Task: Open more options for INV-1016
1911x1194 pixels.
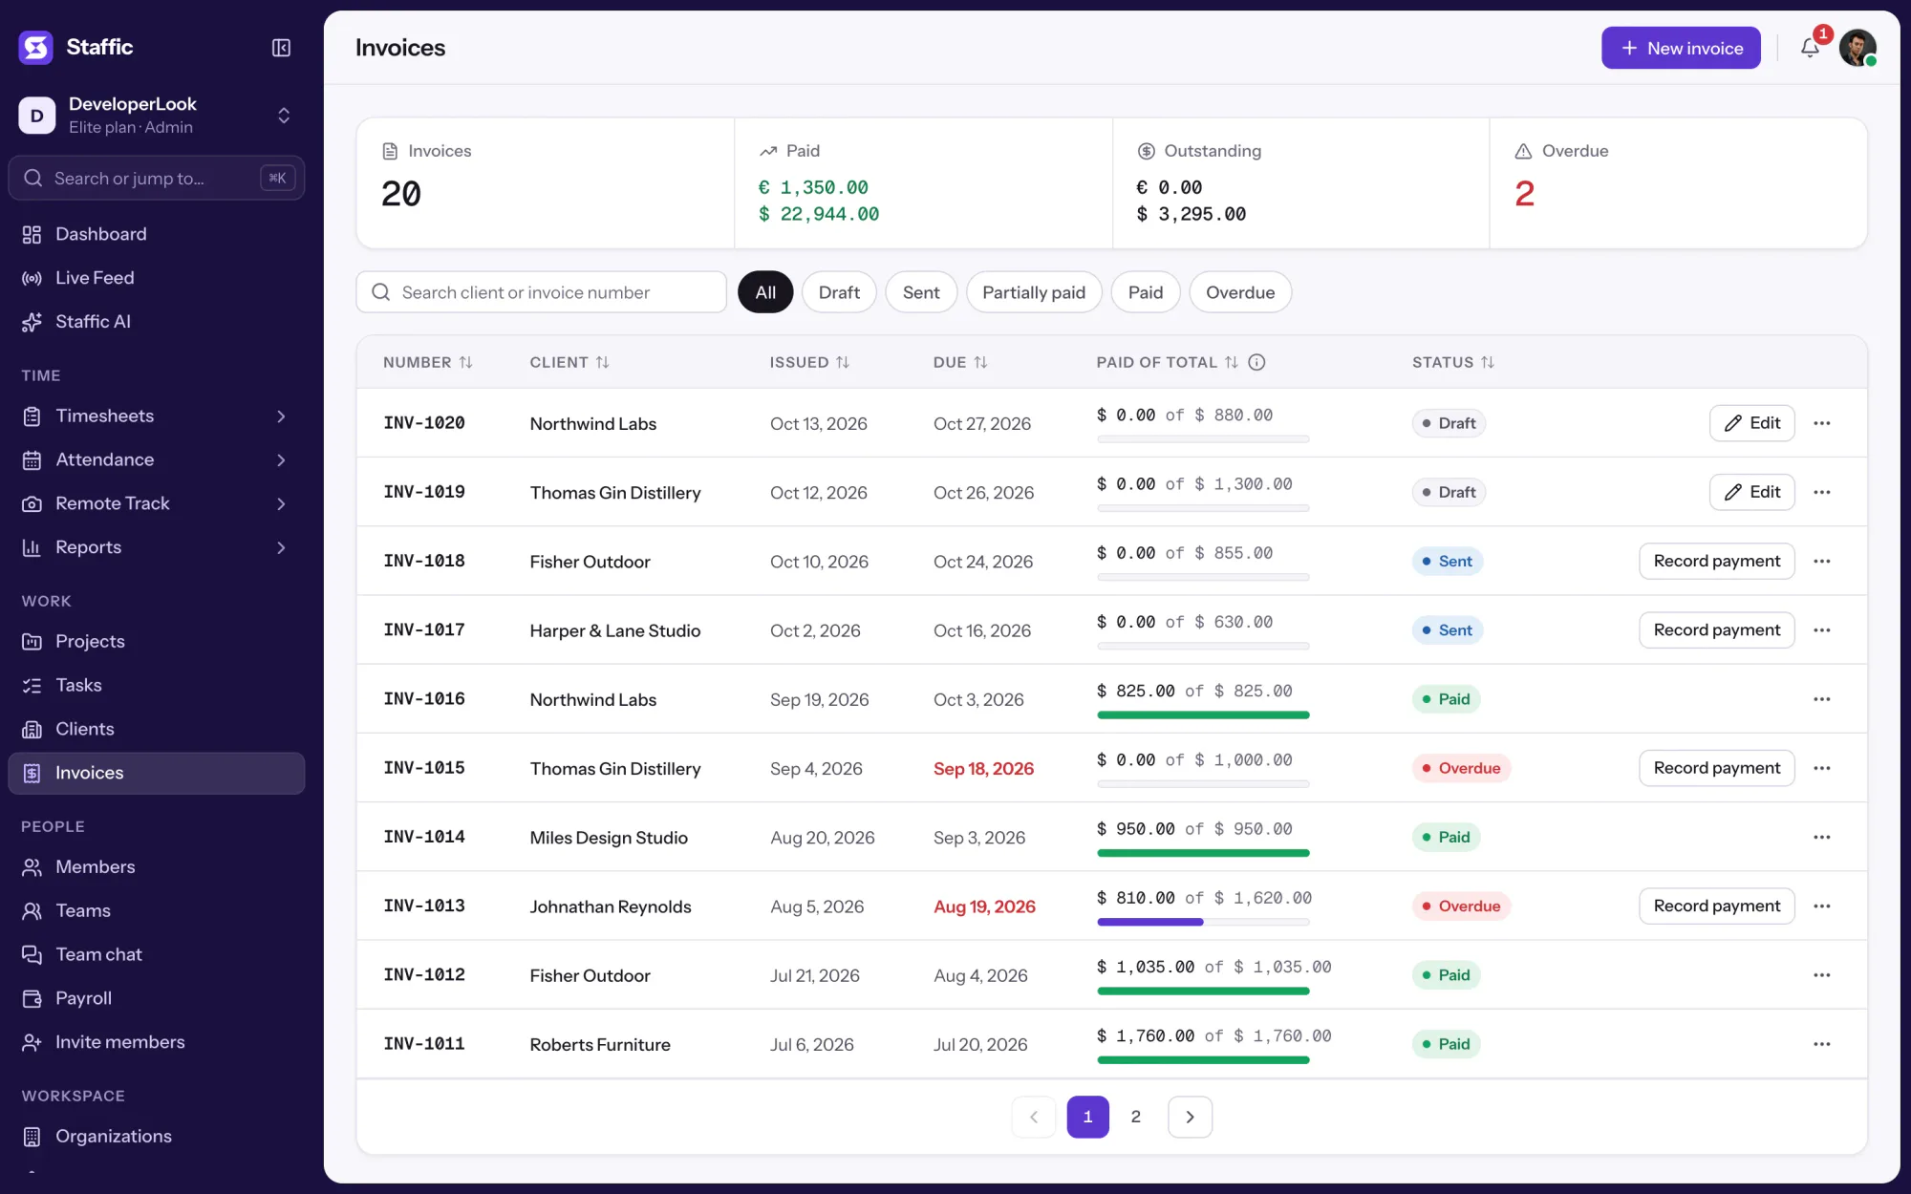Action: [x=1822, y=699]
